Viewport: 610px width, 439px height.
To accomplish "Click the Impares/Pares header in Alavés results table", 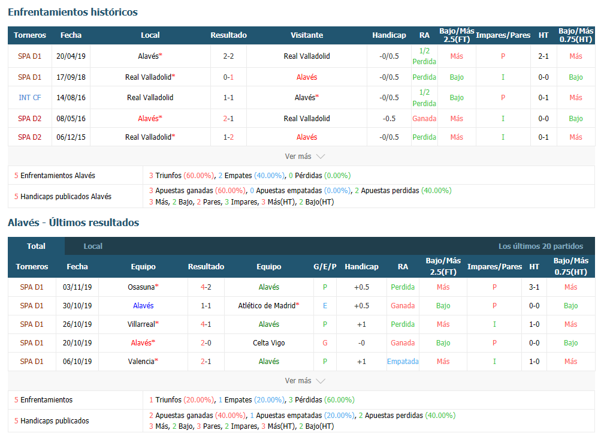I will pos(494,266).
